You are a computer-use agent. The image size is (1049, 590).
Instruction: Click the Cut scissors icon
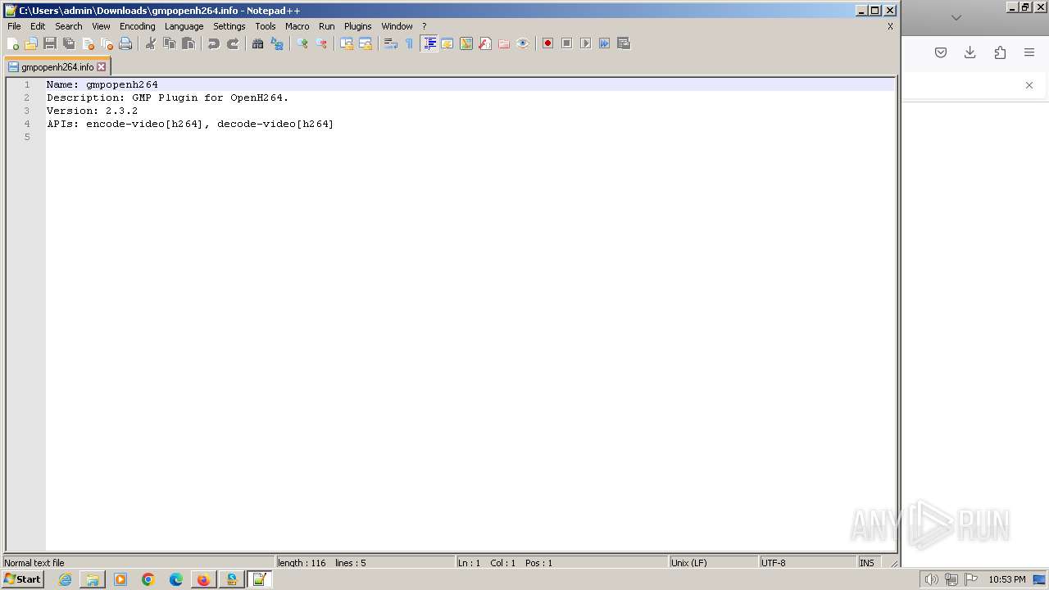tap(151, 43)
